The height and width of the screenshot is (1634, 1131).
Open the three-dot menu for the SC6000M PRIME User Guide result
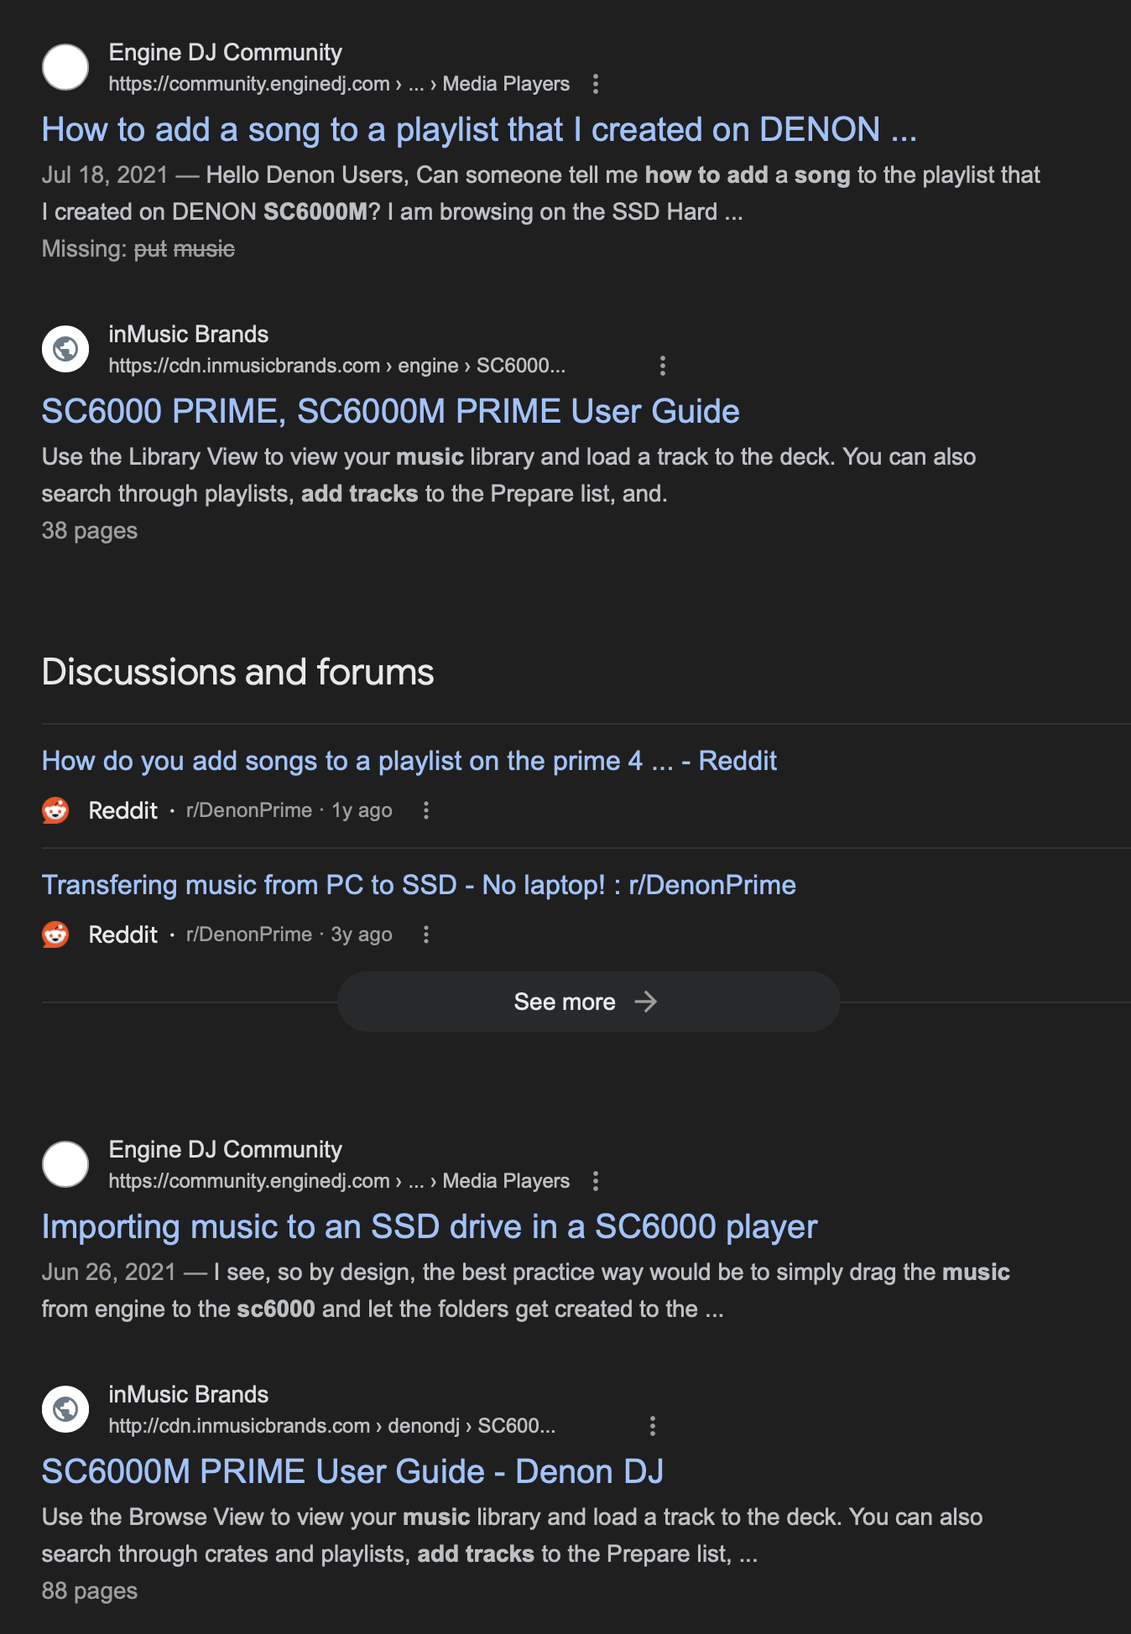coord(653,1426)
